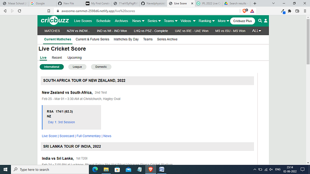
Task: Click the ENG language indicator
Action: pos(278,169)
